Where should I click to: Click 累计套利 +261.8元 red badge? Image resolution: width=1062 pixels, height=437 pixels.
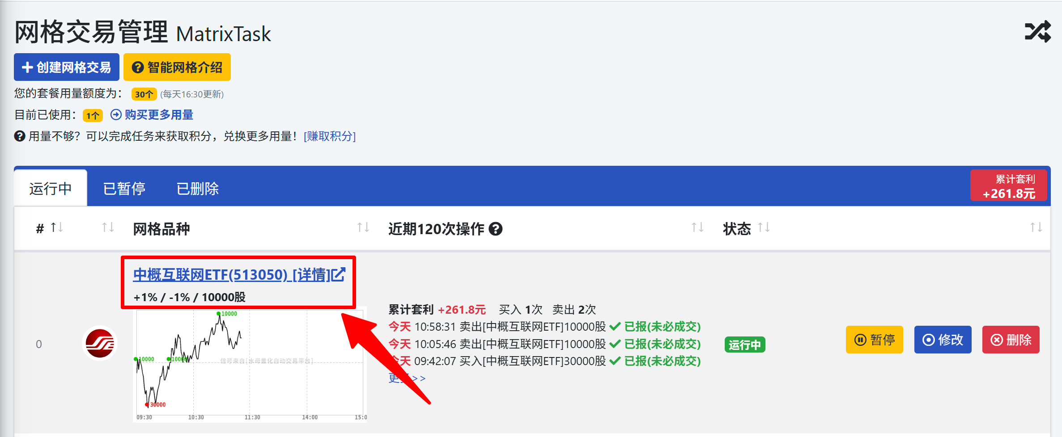1009,186
